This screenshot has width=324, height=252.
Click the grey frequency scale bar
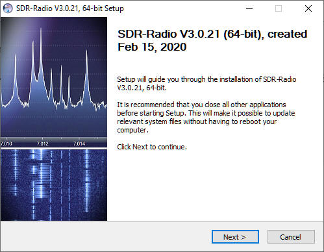[54, 142]
